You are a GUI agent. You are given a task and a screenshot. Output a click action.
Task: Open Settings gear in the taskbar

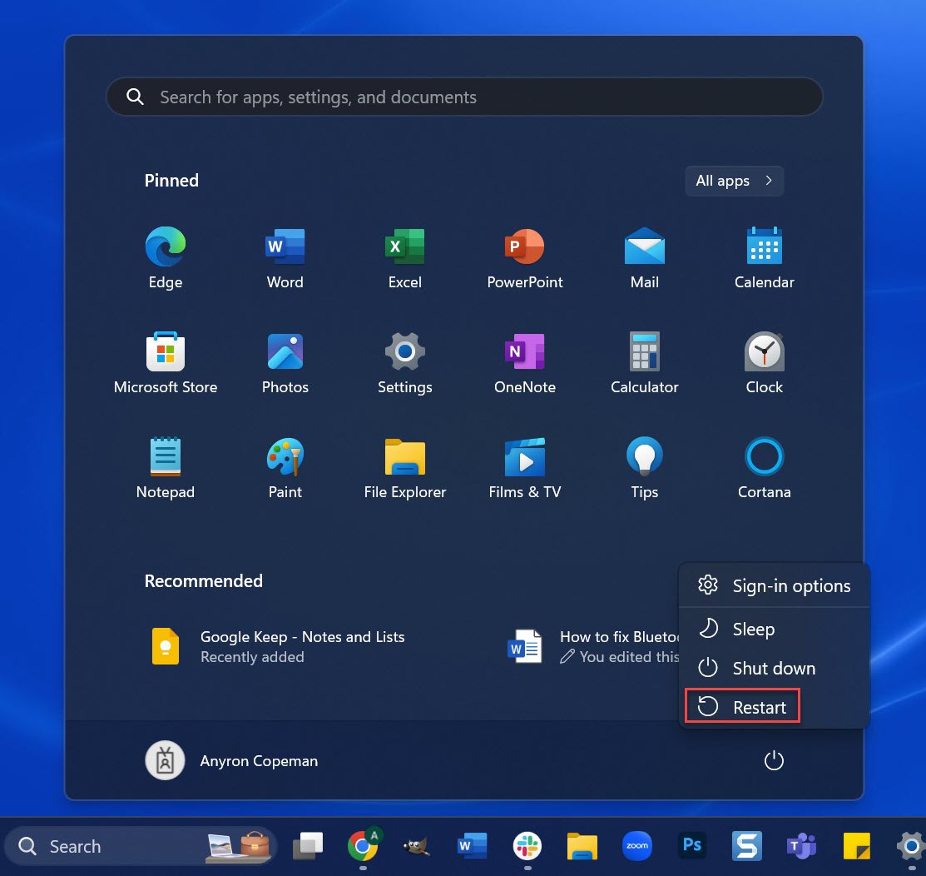click(x=911, y=846)
